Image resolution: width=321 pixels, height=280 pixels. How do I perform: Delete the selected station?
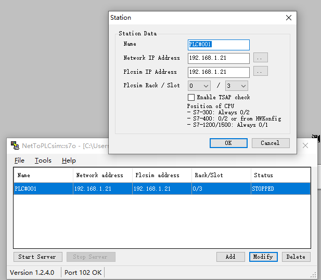[x=296, y=257]
